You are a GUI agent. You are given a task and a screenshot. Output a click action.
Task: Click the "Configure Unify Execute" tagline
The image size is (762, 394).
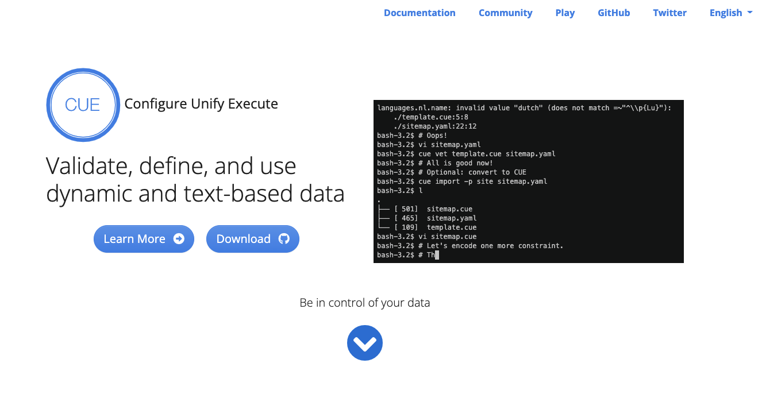pos(201,104)
